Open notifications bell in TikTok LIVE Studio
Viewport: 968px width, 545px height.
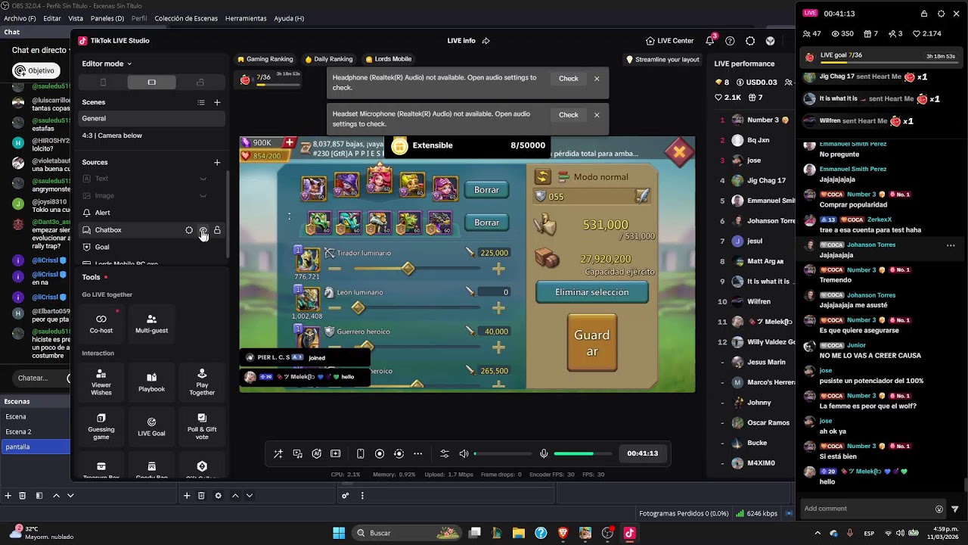pyautogui.click(x=710, y=41)
